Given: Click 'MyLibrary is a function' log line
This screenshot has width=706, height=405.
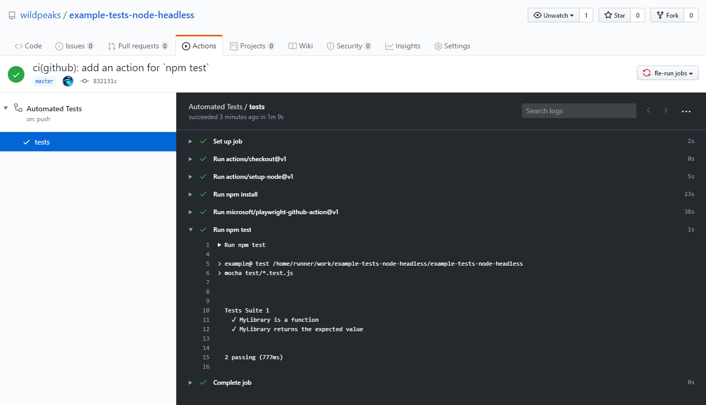Looking at the screenshot, I should coord(279,320).
